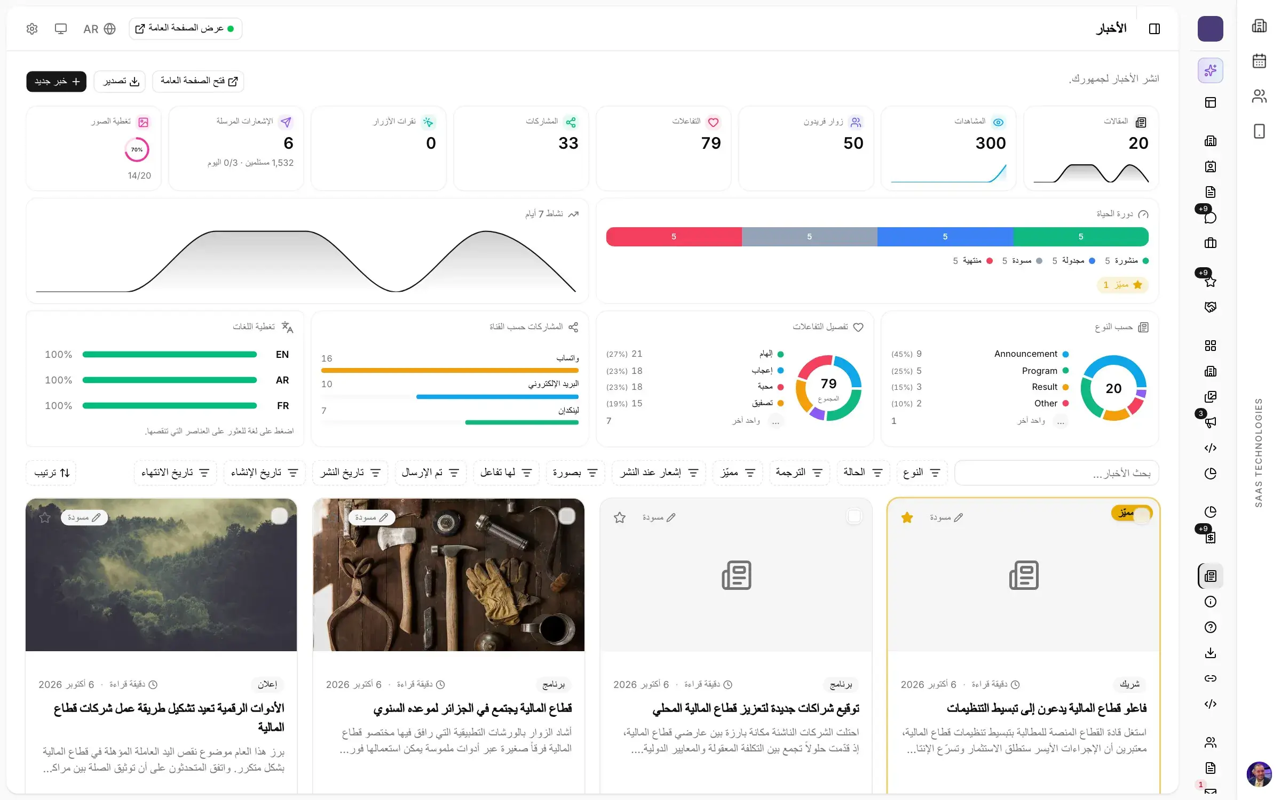Open the briefcase icon in sidebar

pyautogui.click(x=1211, y=243)
